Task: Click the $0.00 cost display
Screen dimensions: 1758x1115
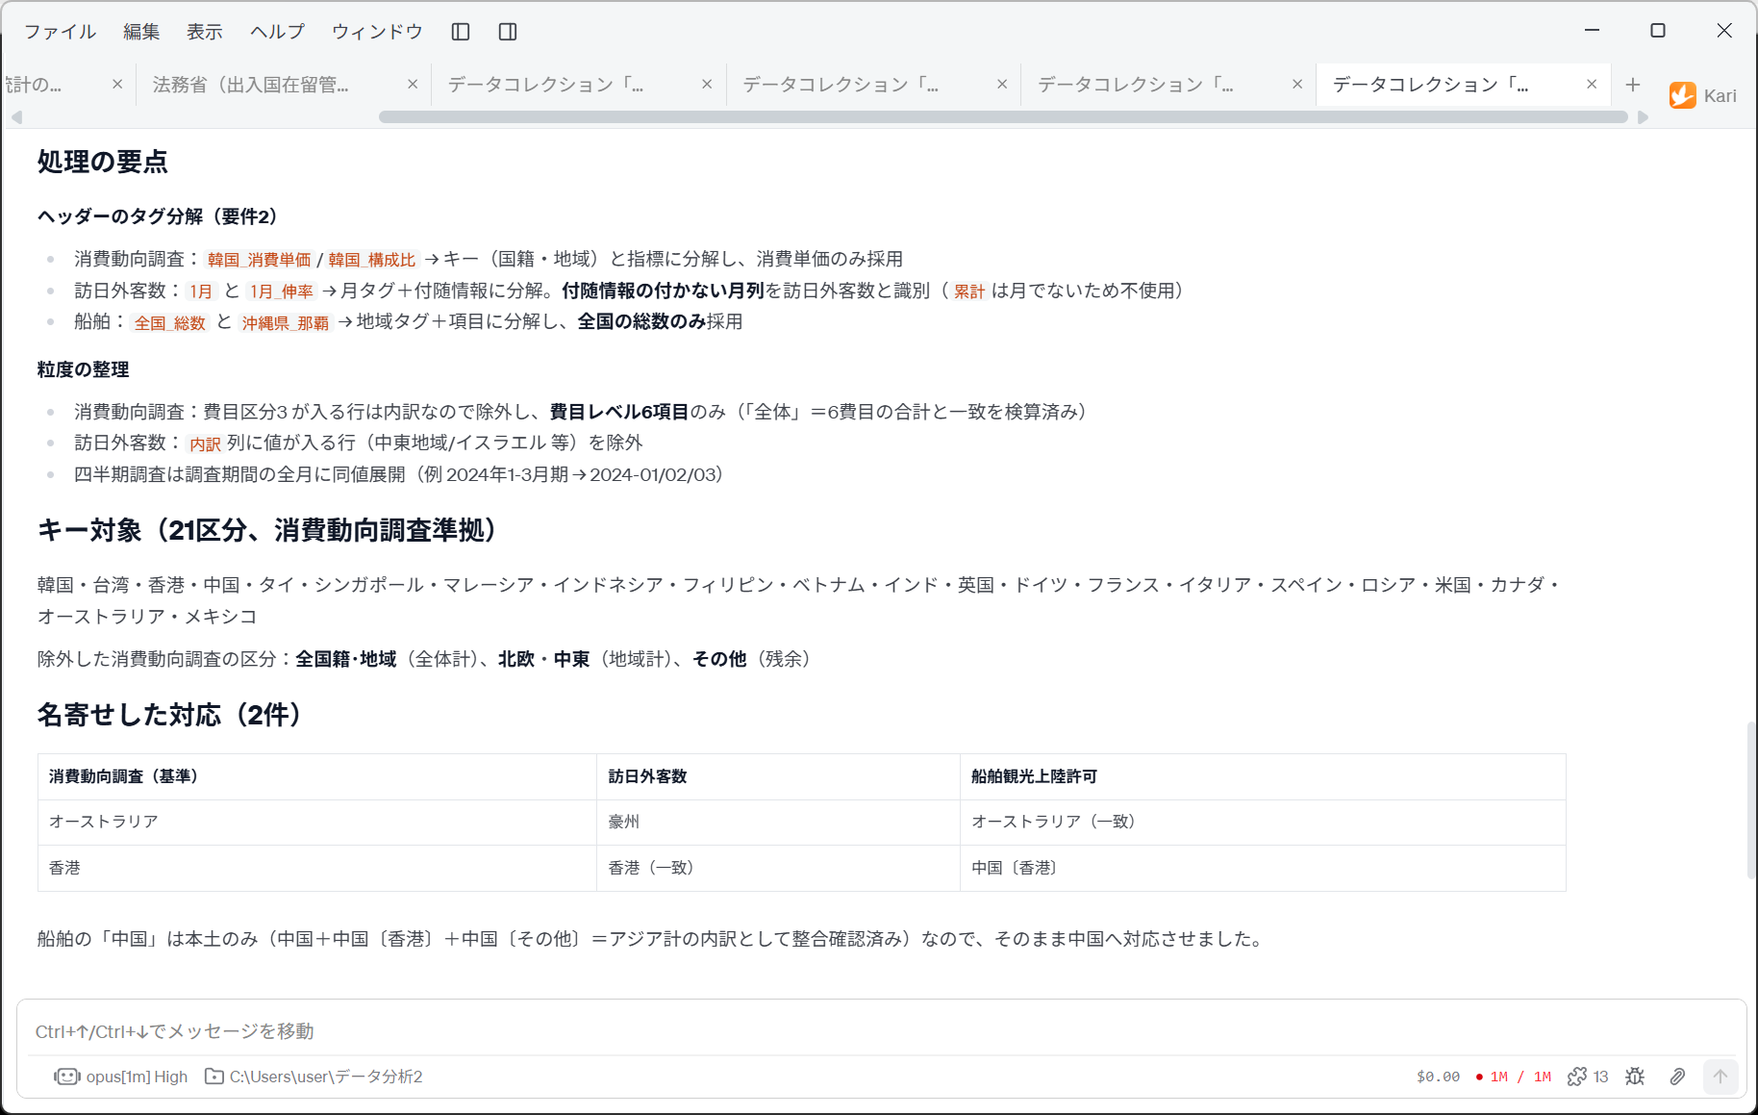Action: 1438,1077
